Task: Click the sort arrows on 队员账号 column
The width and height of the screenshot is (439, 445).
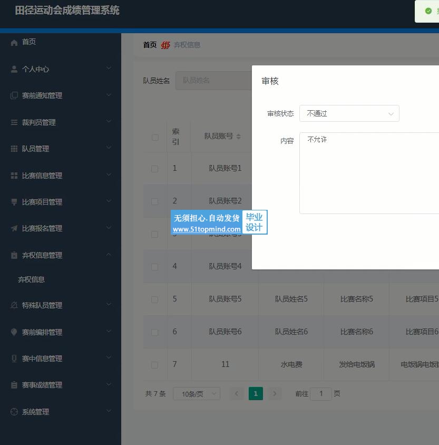Action: point(239,137)
